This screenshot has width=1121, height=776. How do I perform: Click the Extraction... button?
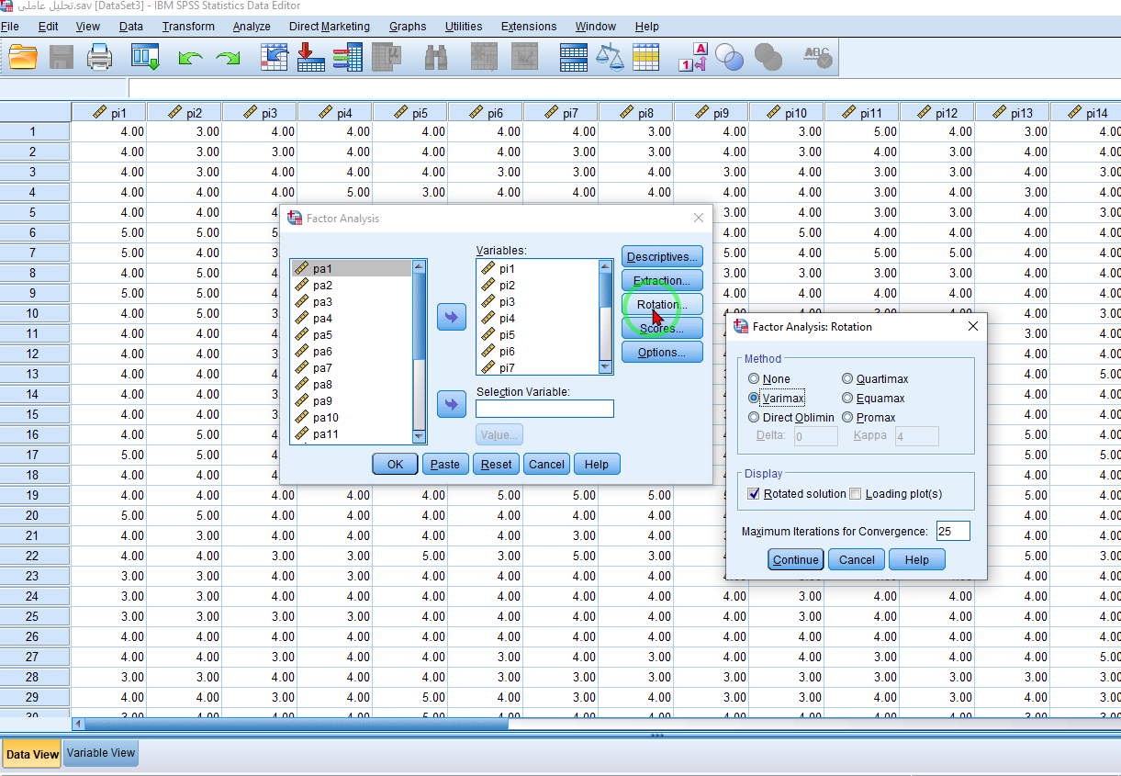(x=661, y=280)
